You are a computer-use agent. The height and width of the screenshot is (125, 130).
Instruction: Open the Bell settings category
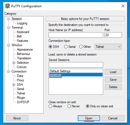19,36
